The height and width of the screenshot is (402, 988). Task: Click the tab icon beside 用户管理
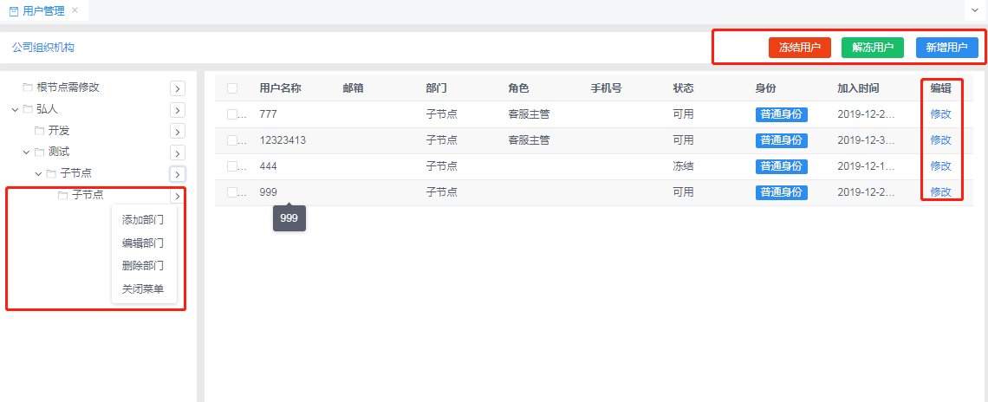point(15,10)
